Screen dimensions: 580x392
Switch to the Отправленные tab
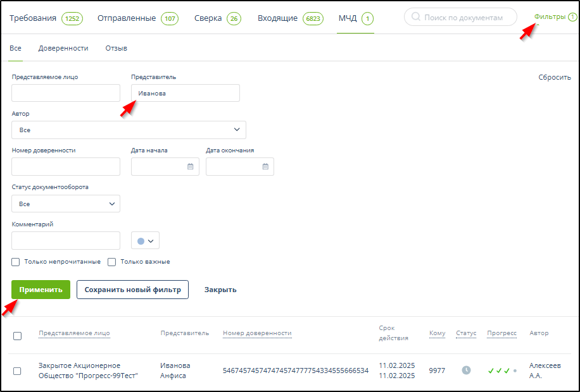(x=127, y=18)
